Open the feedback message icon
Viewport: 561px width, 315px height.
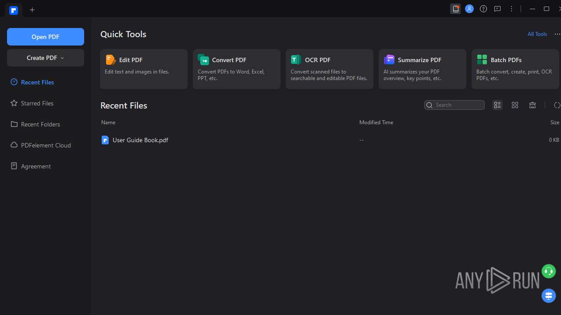(x=497, y=9)
